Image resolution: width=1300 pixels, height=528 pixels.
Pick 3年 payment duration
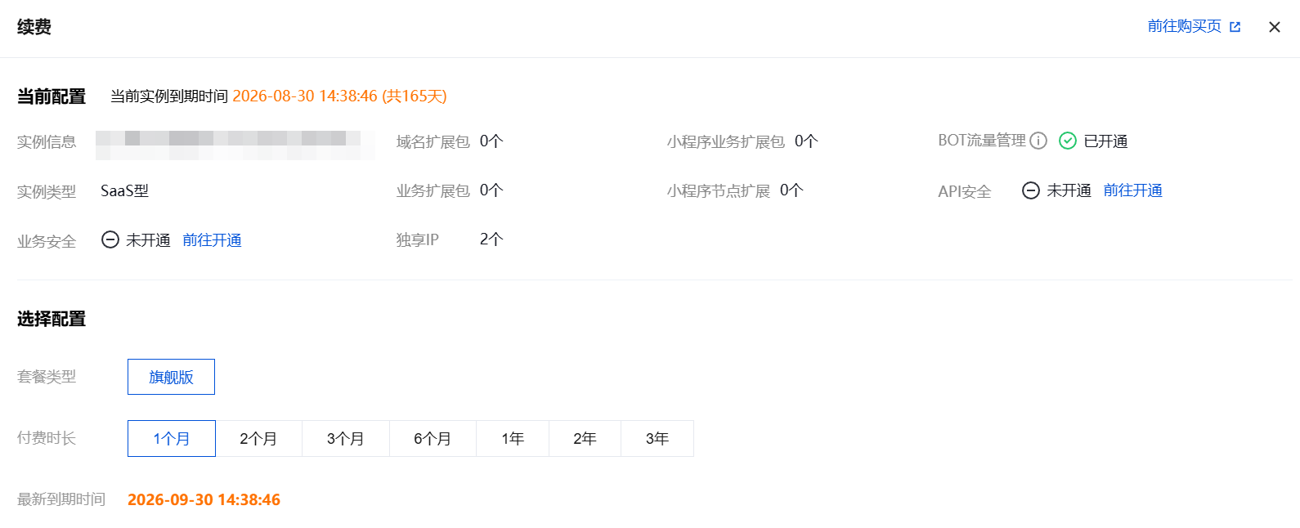(657, 439)
